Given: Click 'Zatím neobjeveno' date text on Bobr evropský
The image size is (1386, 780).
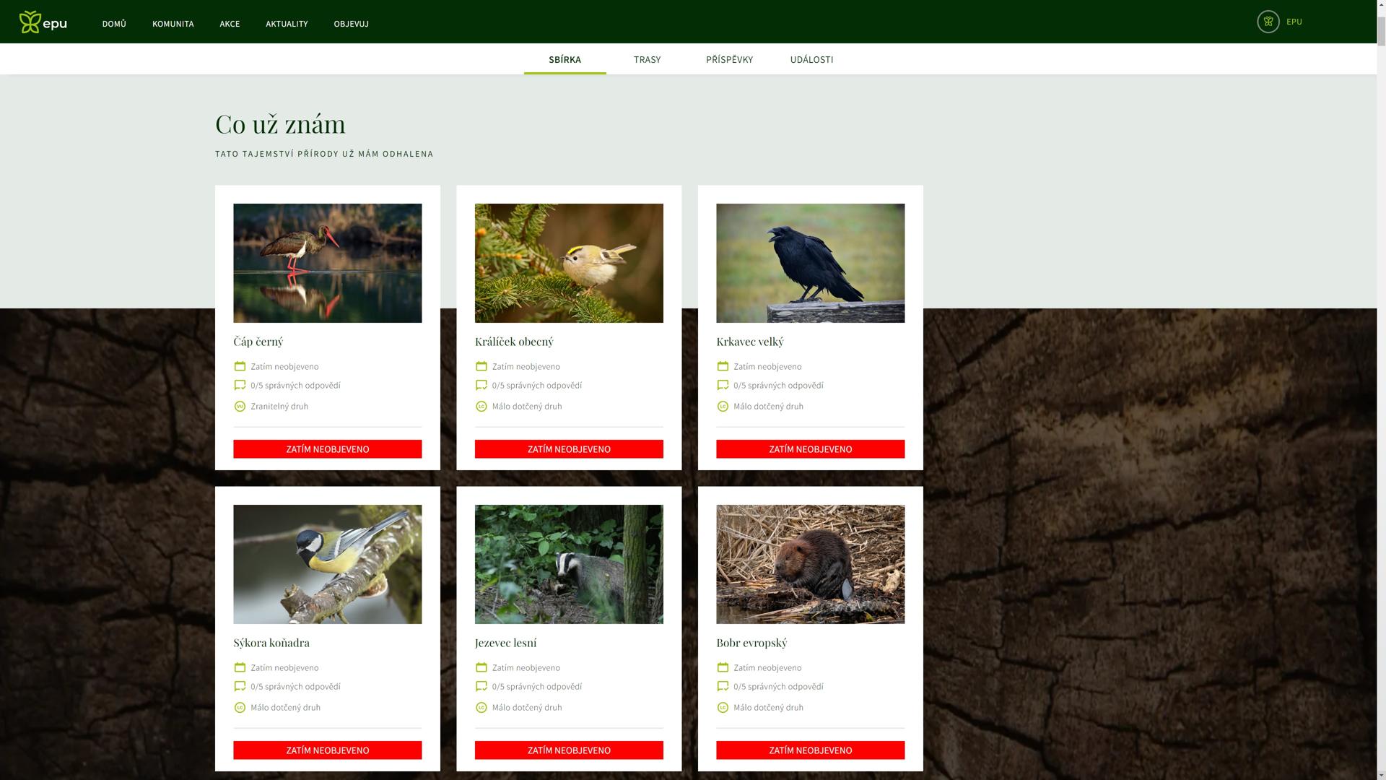Looking at the screenshot, I should tap(767, 668).
